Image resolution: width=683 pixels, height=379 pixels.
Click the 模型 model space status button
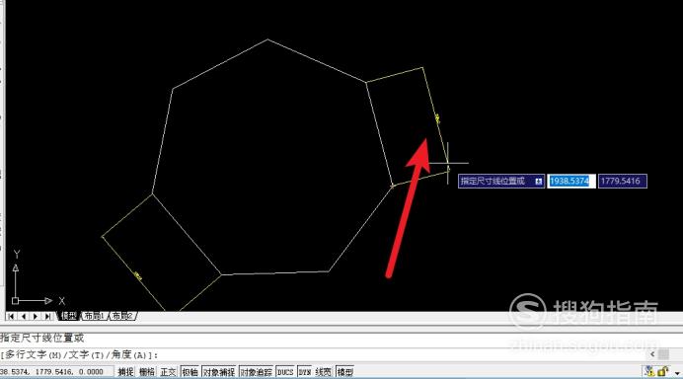click(345, 372)
